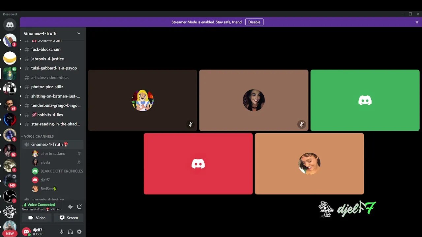This screenshot has width=422, height=237.
Task: Click alice in susland avatar in sidebar
Action: pyautogui.click(x=35, y=153)
